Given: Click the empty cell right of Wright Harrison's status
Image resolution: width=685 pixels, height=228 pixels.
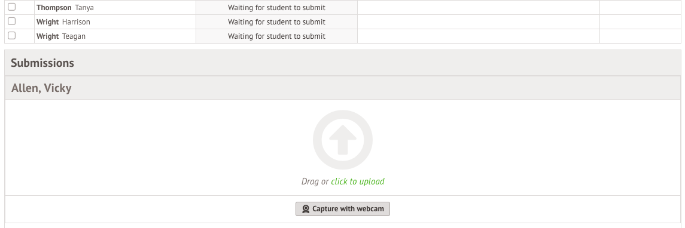Looking at the screenshot, I should point(479,22).
